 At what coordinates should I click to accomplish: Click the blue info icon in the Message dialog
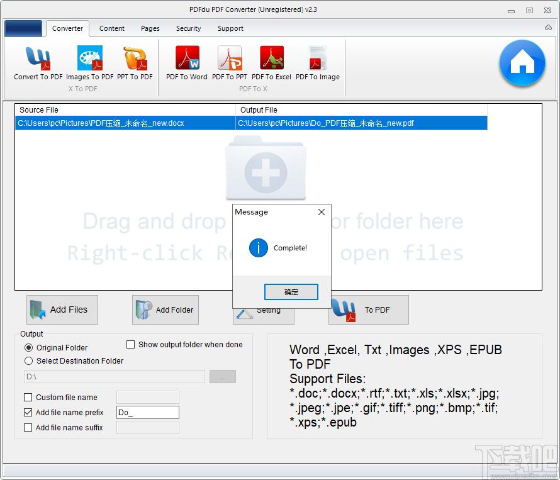pyautogui.click(x=258, y=247)
